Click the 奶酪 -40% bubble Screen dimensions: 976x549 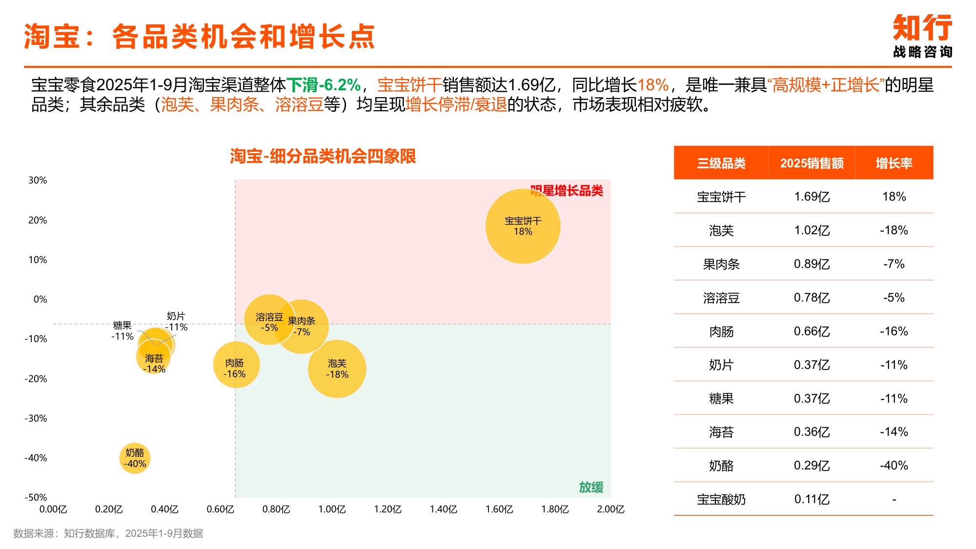135,458
